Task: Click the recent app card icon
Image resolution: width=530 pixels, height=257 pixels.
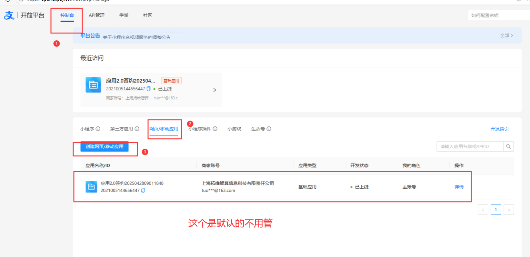Action: 93,85
